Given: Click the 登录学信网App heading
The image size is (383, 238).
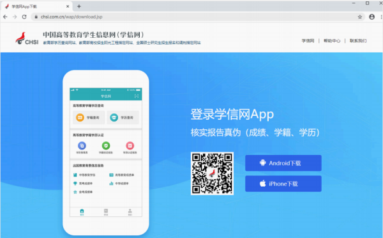Looking at the screenshot, I should (232, 114).
